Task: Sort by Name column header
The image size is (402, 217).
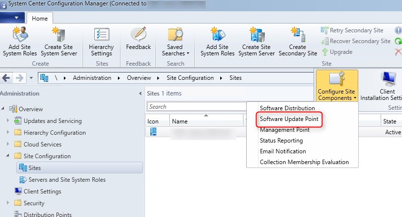Action: coord(206,121)
